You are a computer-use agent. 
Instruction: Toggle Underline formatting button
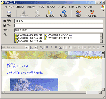pyautogui.click(x=56, y=47)
